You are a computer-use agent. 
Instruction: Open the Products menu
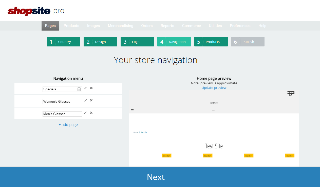pyautogui.click(x=71, y=26)
